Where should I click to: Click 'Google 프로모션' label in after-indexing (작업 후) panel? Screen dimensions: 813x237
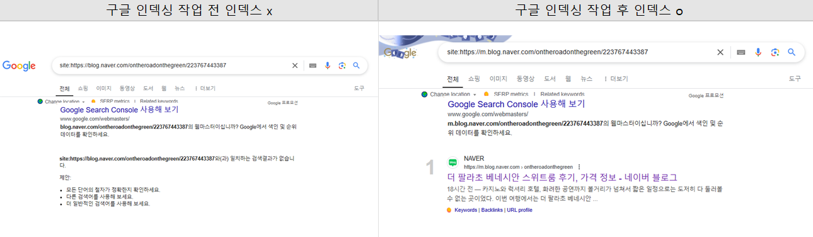706,96
